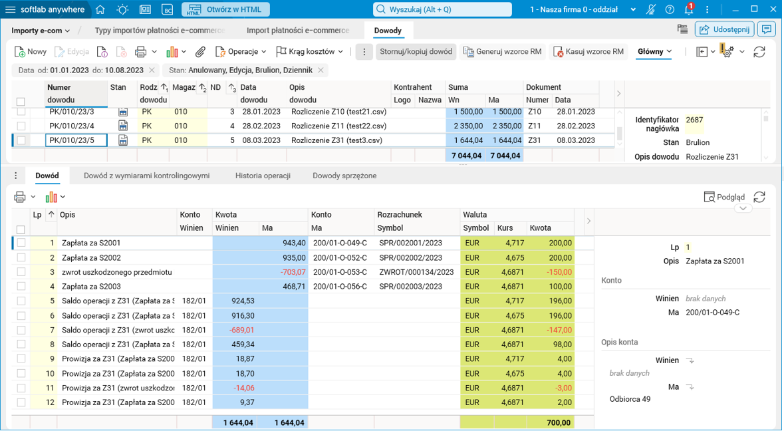The image size is (784, 431).
Task: Click the notification bell icon
Action: pos(688,10)
